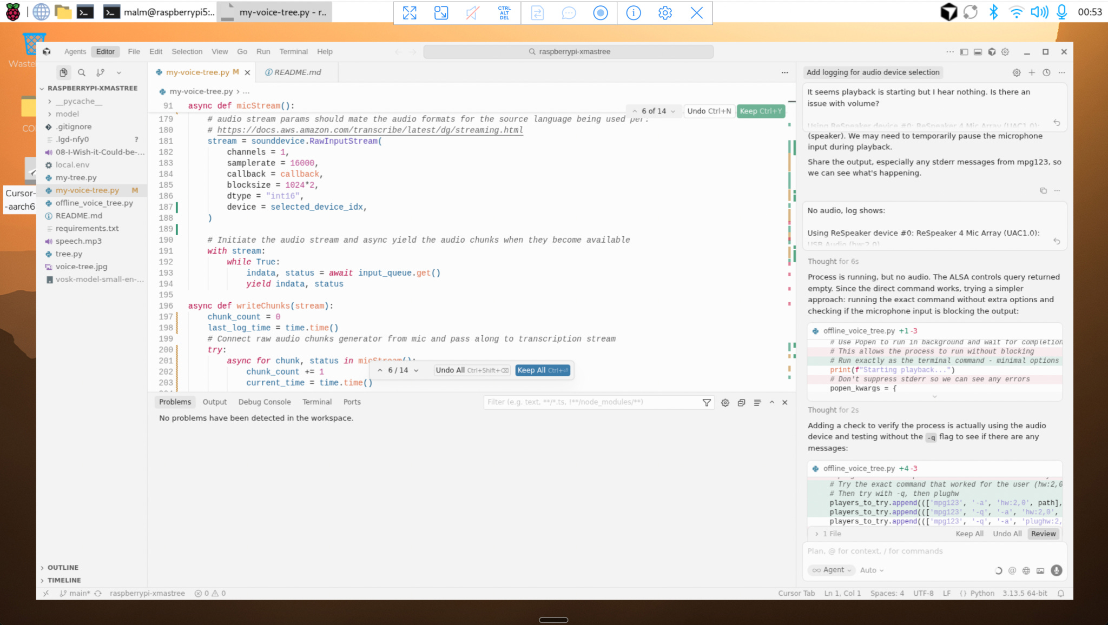Attach image in chat input
The height and width of the screenshot is (625, 1108).
[1040, 570]
